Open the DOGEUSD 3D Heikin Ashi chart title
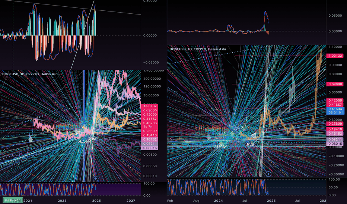This screenshot has width=347, height=204. (30, 74)
